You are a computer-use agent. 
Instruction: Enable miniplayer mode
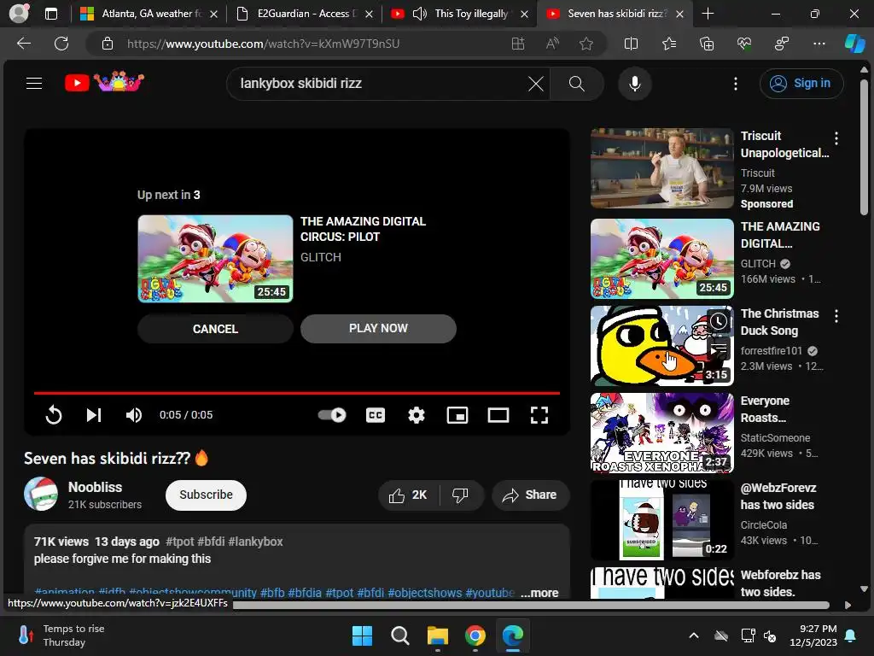click(x=457, y=415)
